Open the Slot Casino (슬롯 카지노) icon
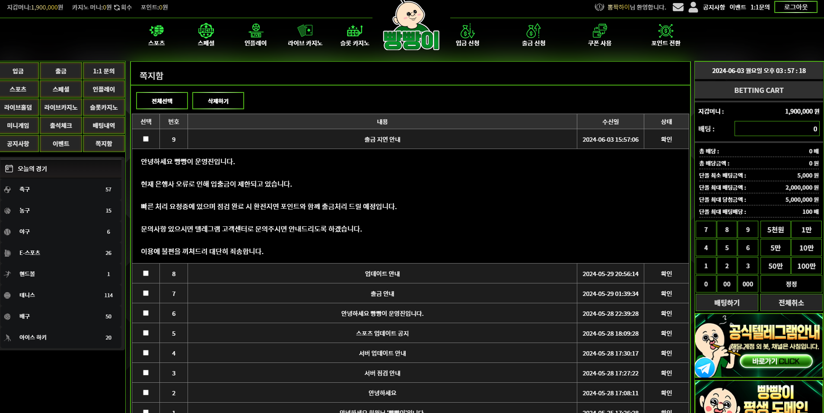The width and height of the screenshot is (824, 413). [354, 31]
